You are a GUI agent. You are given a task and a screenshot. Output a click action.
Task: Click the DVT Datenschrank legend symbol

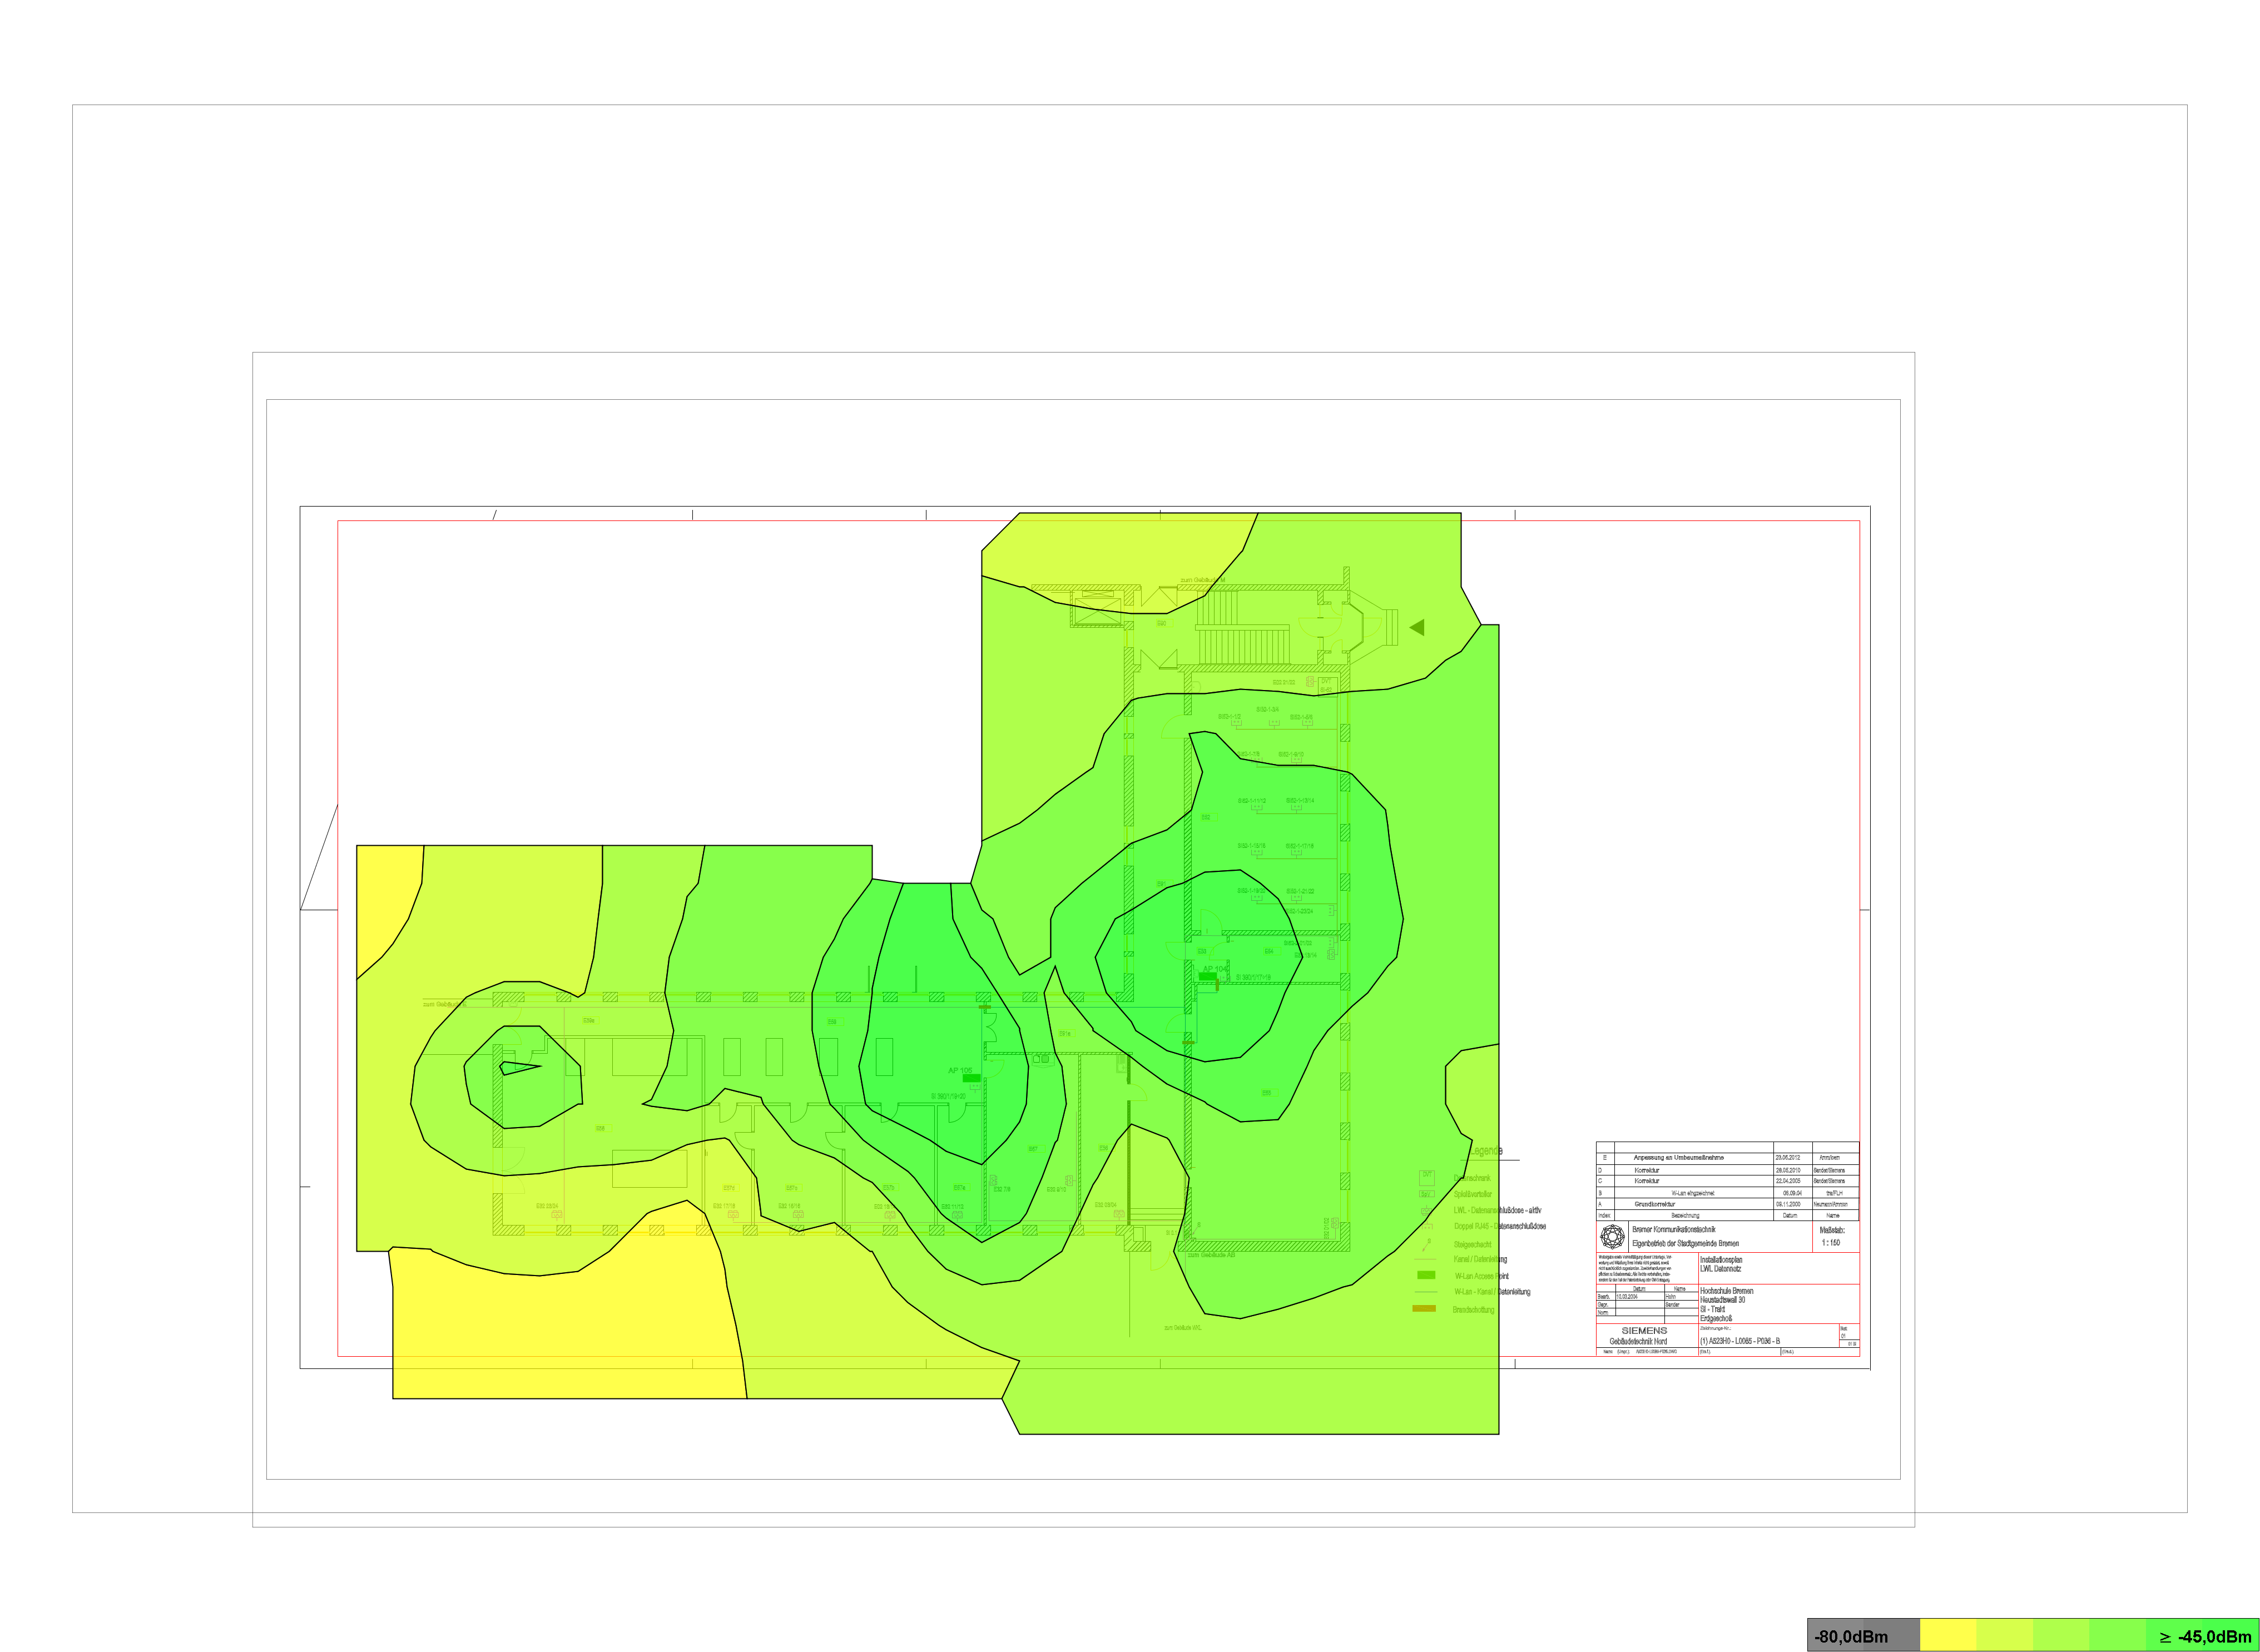point(1427,1177)
